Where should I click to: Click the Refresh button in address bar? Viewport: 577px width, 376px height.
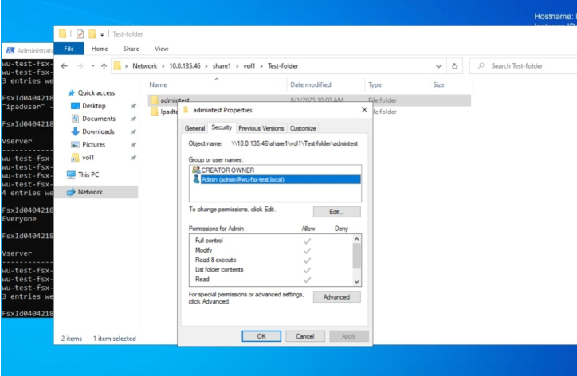pyautogui.click(x=454, y=66)
